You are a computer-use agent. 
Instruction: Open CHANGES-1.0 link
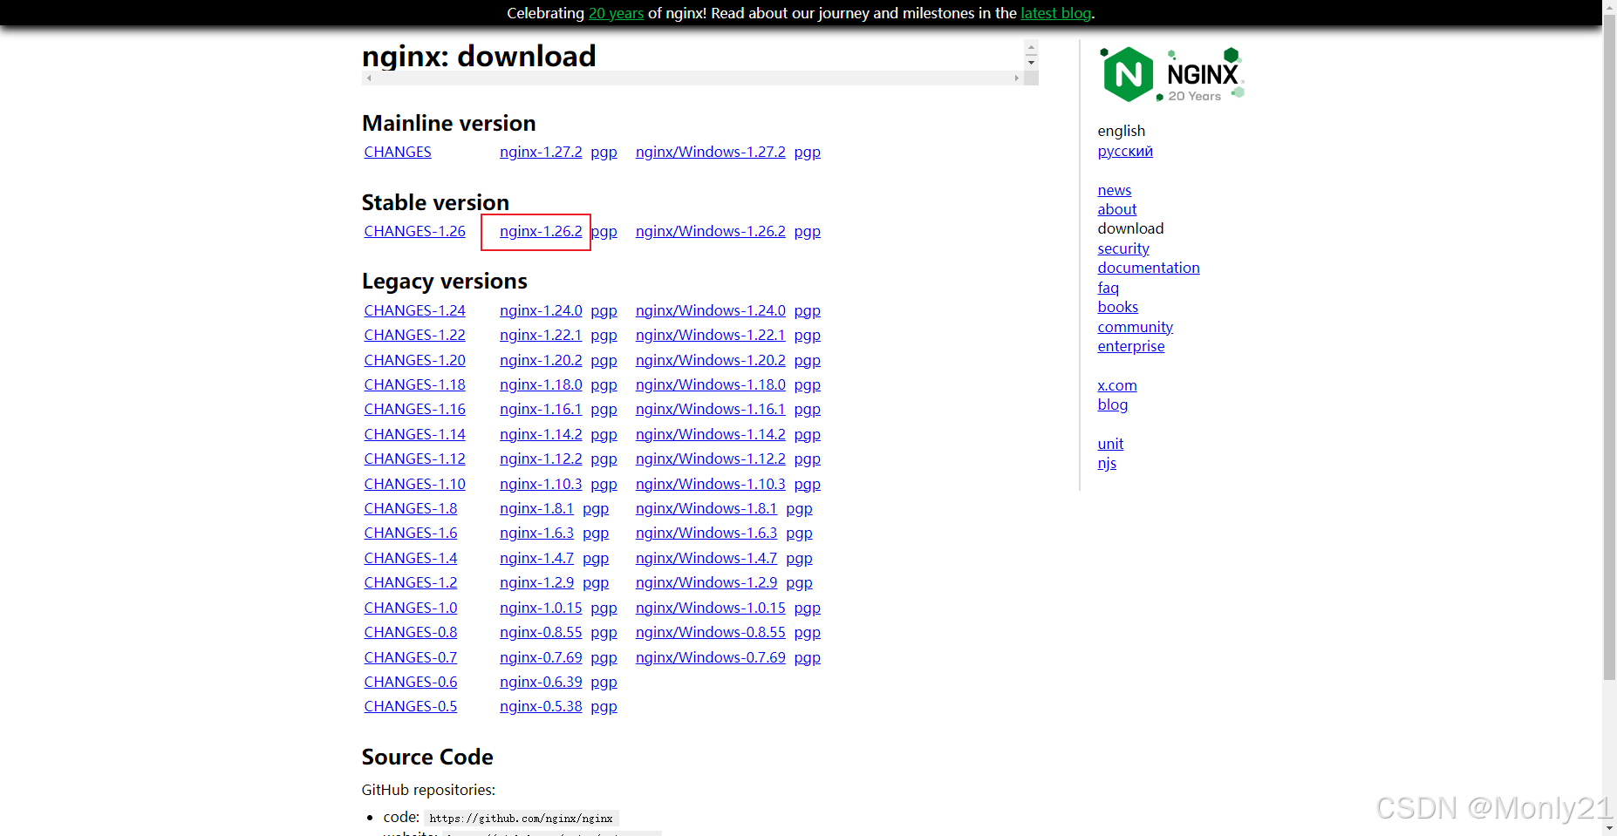(411, 608)
